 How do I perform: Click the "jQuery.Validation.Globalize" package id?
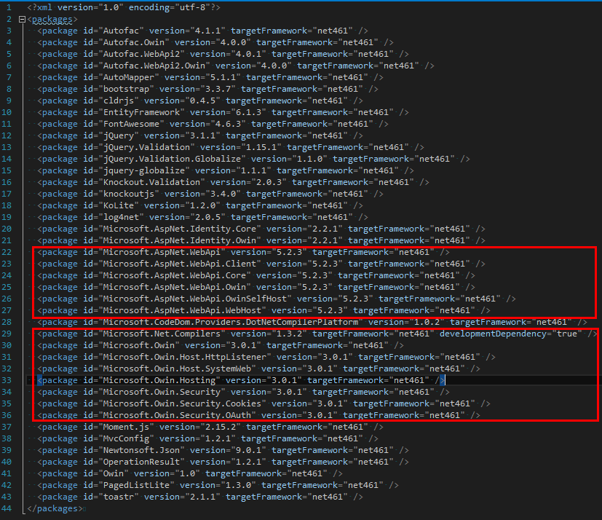172,159
